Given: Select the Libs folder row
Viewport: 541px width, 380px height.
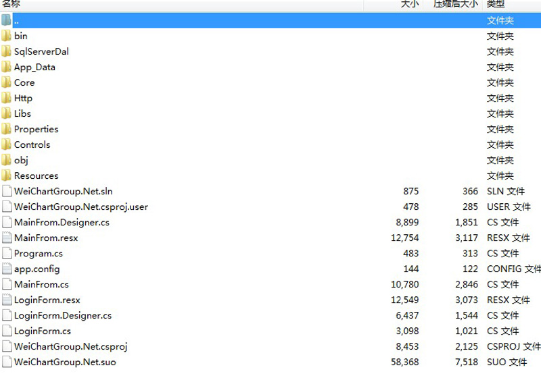Looking at the screenshot, I should tap(22, 113).
